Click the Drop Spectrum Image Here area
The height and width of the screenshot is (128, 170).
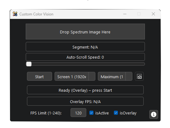click(x=85, y=32)
